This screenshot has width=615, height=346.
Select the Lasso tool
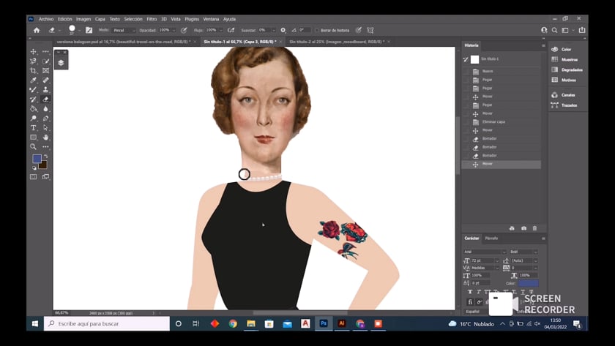34,61
